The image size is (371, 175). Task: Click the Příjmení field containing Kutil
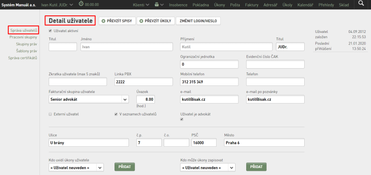click(226, 46)
